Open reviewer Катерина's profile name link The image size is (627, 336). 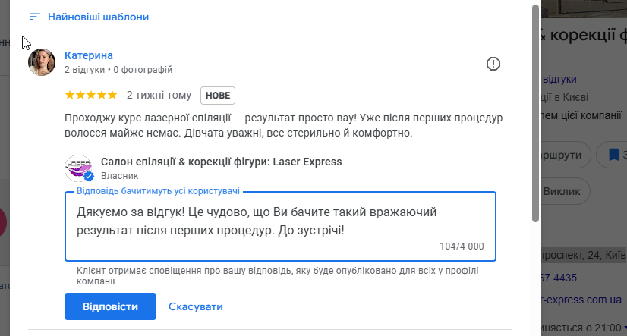pos(89,55)
